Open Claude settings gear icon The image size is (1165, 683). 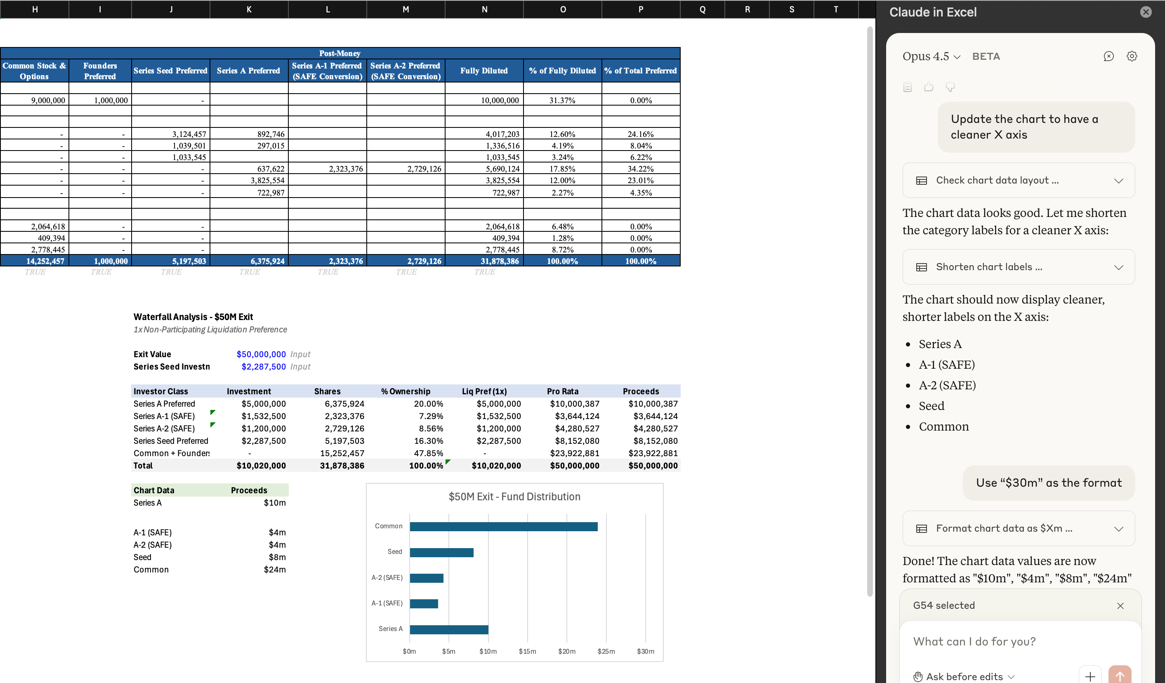[1131, 57]
